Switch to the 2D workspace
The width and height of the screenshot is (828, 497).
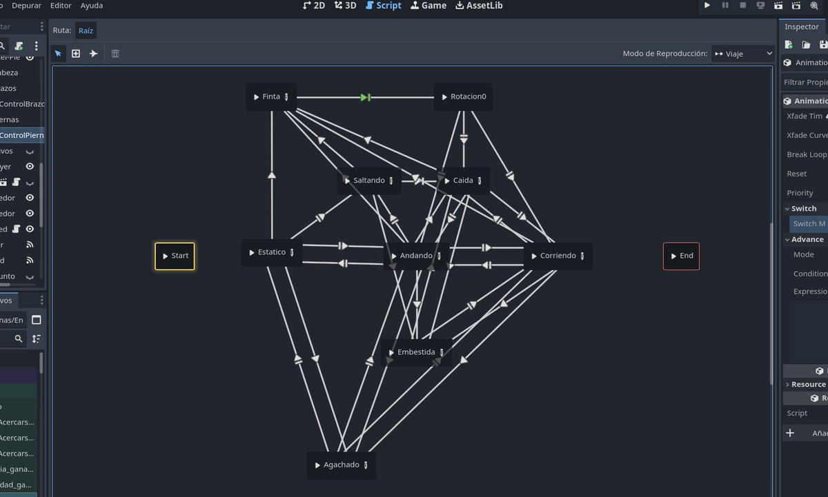point(313,6)
